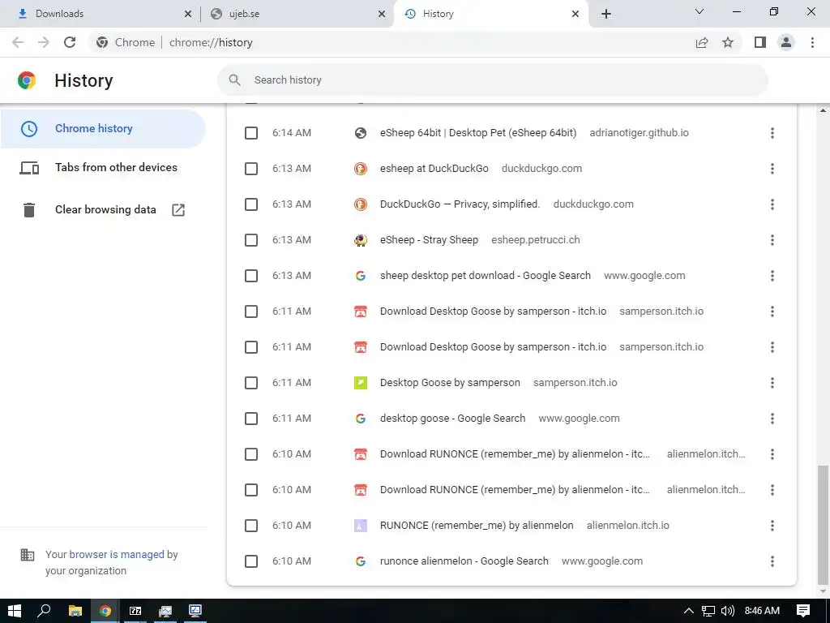
Task: Show hidden tray icons chevron
Action: pos(689,611)
